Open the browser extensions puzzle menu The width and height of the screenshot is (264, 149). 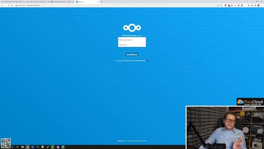point(252,5)
